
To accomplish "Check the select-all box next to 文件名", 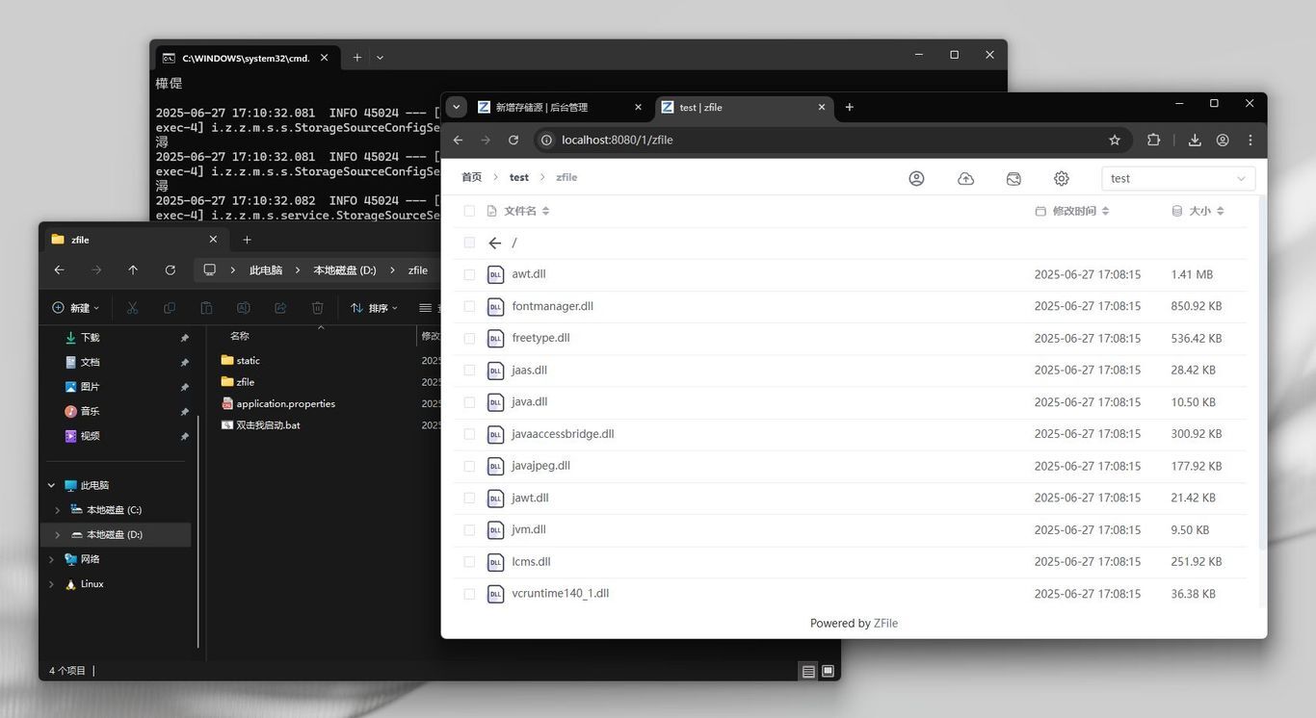I will [469, 211].
